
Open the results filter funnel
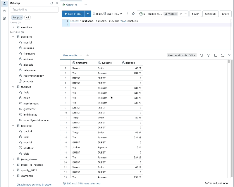point(209,55)
